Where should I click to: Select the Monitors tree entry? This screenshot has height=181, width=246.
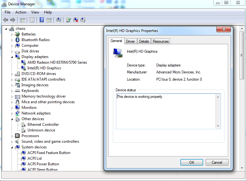(x=29, y=108)
